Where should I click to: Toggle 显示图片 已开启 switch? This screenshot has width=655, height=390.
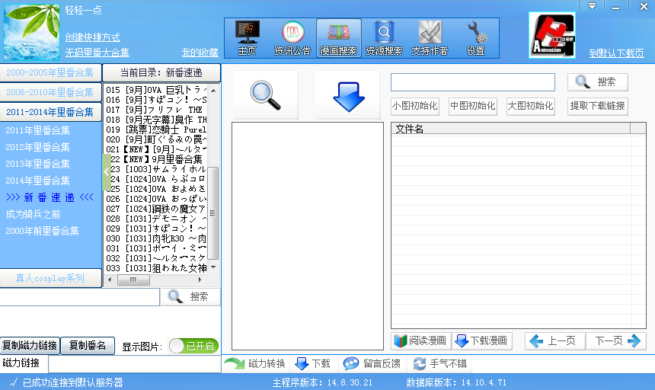pyautogui.click(x=193, y=346)
